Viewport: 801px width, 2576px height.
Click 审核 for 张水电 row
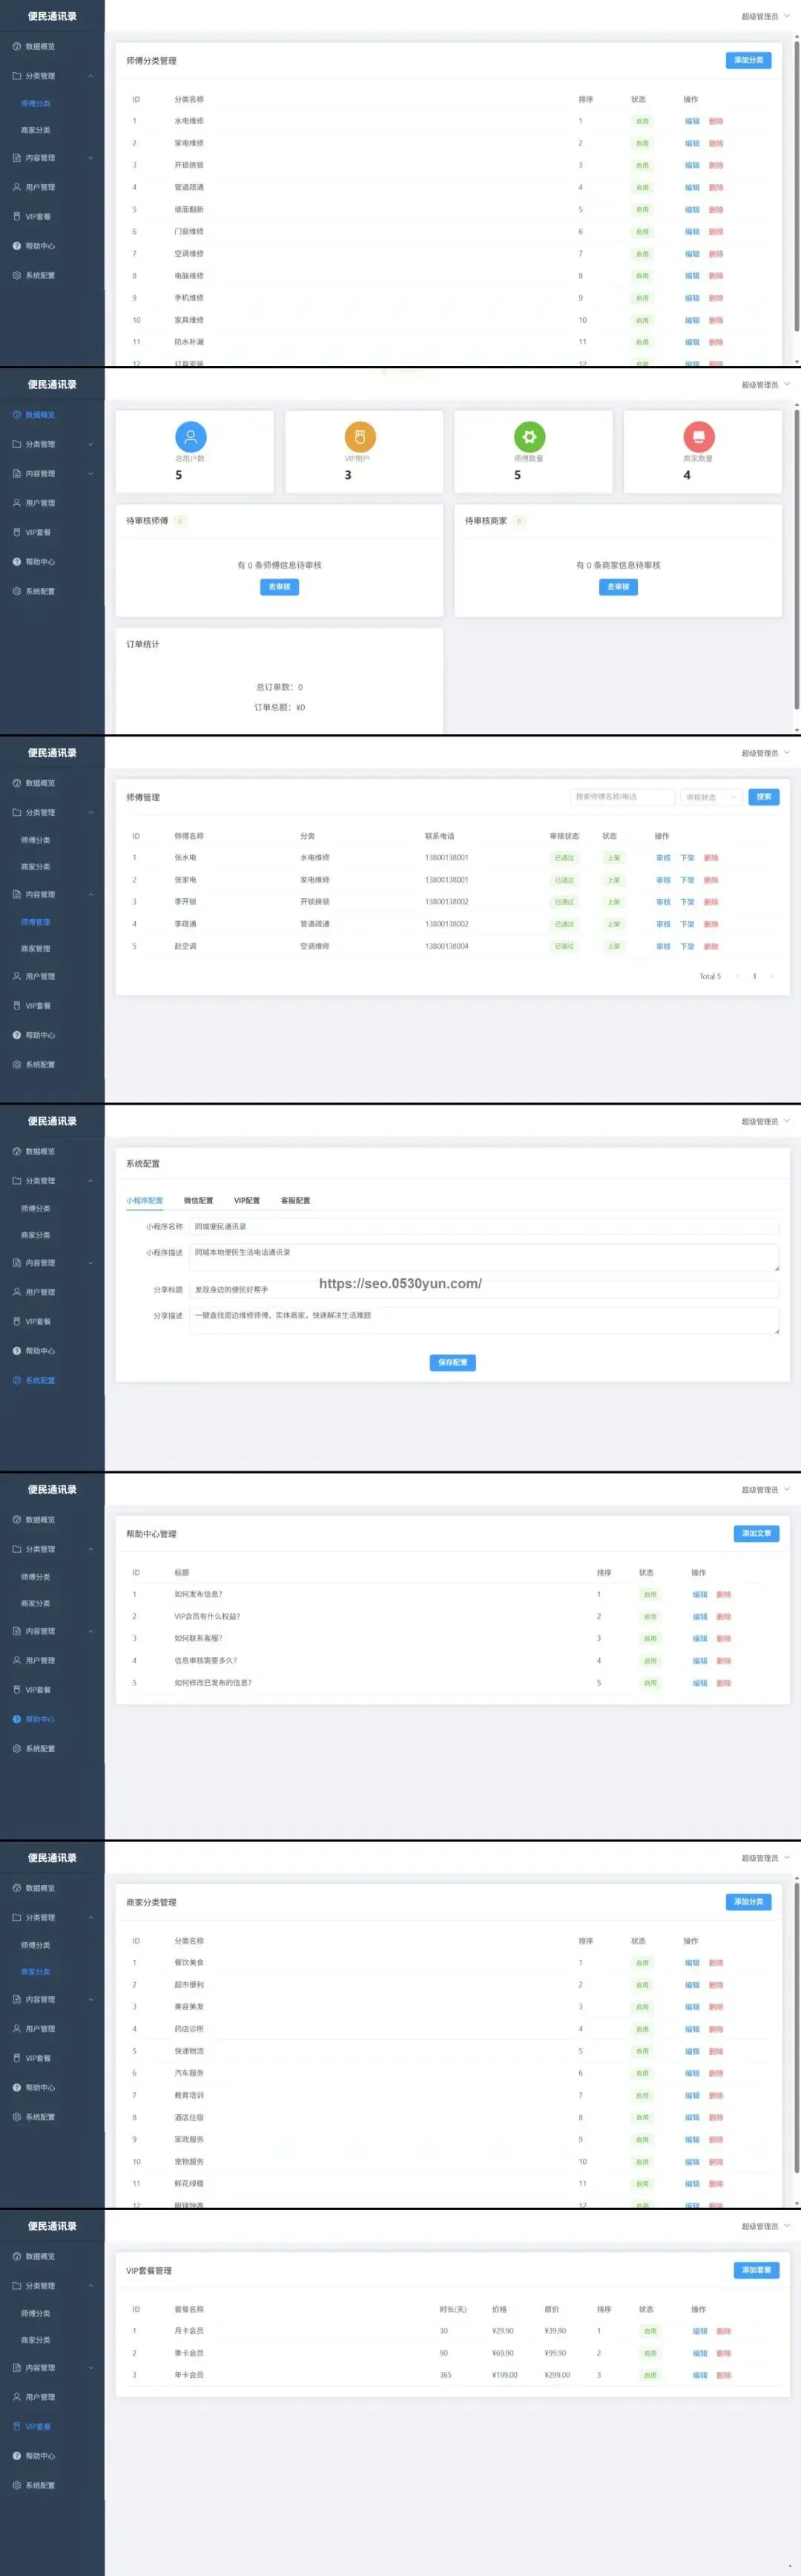pyautogui.click(x=663, y=858)
